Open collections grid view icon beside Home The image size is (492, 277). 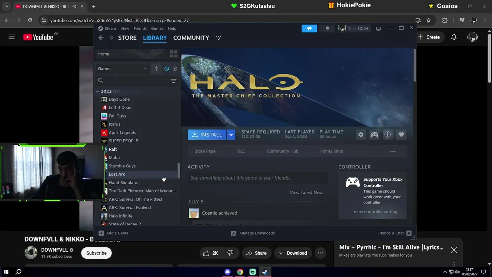pos(174,54)
